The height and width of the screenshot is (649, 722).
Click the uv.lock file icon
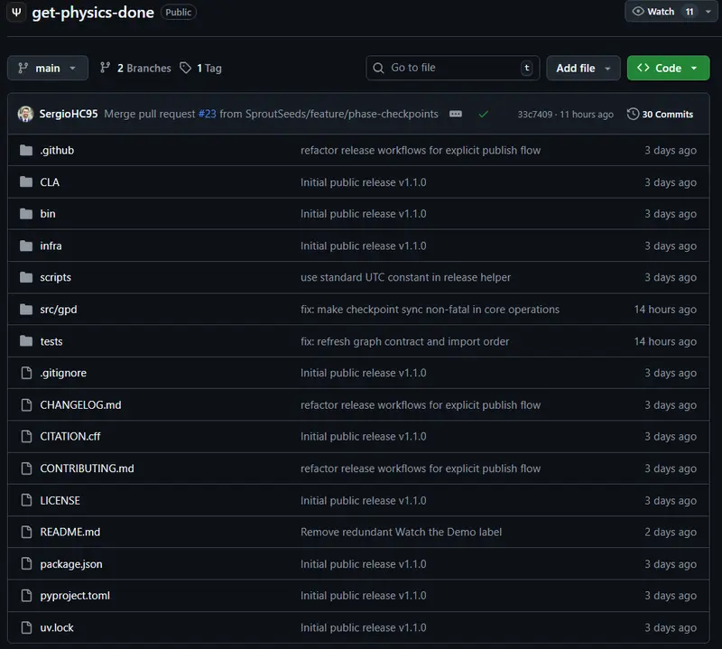pyautogui.click(x=25, y=627)
